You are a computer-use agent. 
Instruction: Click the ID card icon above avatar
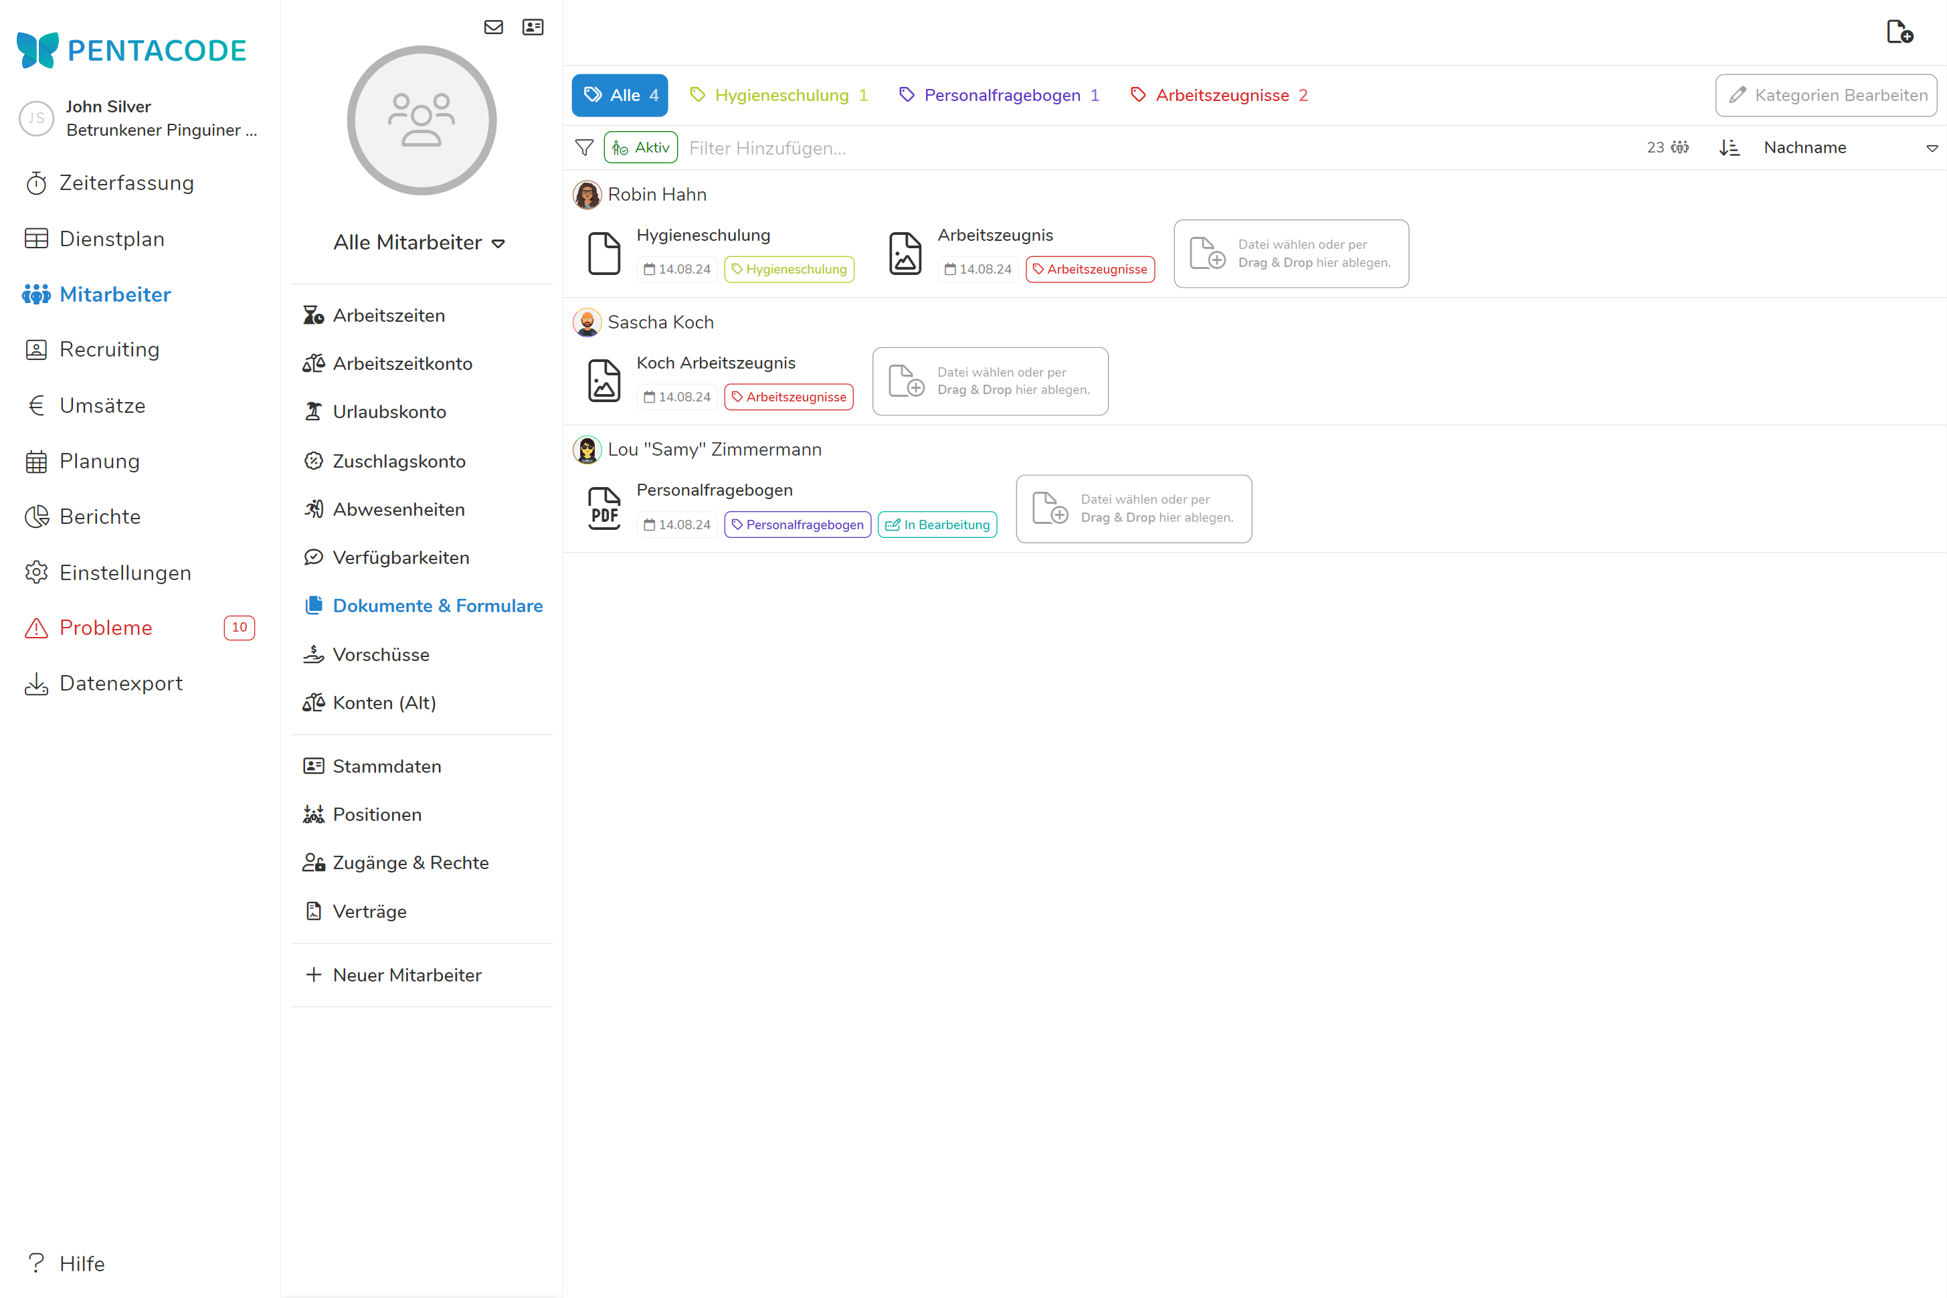click(x=533, y=27)
